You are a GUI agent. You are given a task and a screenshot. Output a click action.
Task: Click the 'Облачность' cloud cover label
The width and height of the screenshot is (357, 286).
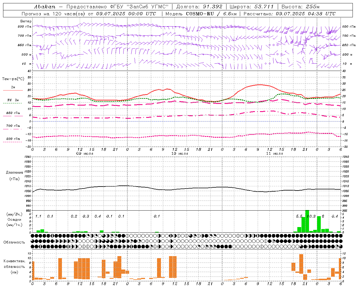point(14,242)
